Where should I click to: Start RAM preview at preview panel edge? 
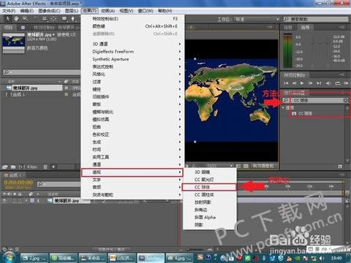point(346,83)
